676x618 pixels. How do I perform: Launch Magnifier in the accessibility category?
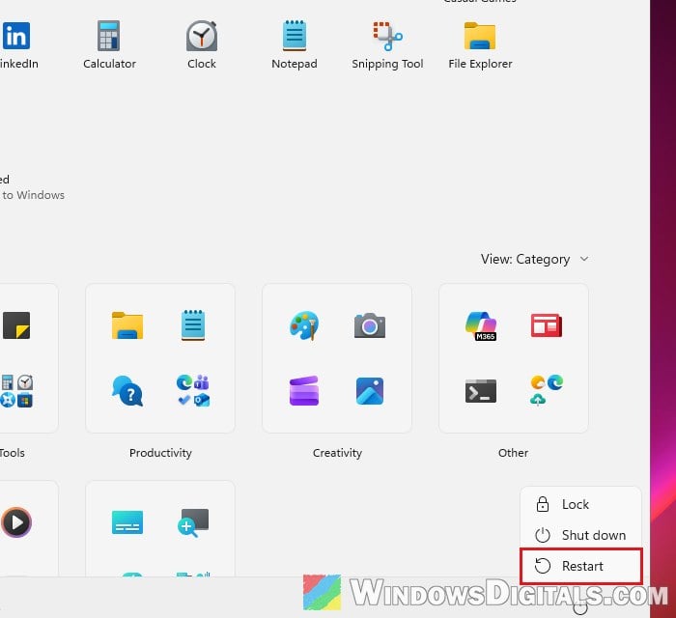[x=193, y=522]
